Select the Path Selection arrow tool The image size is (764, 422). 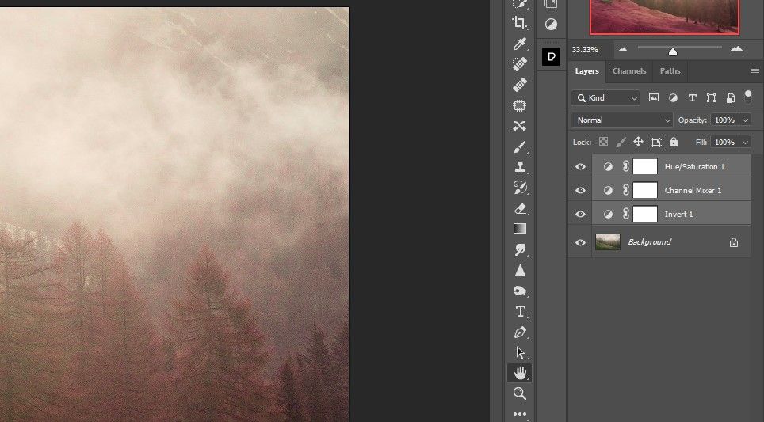(519, 352)
